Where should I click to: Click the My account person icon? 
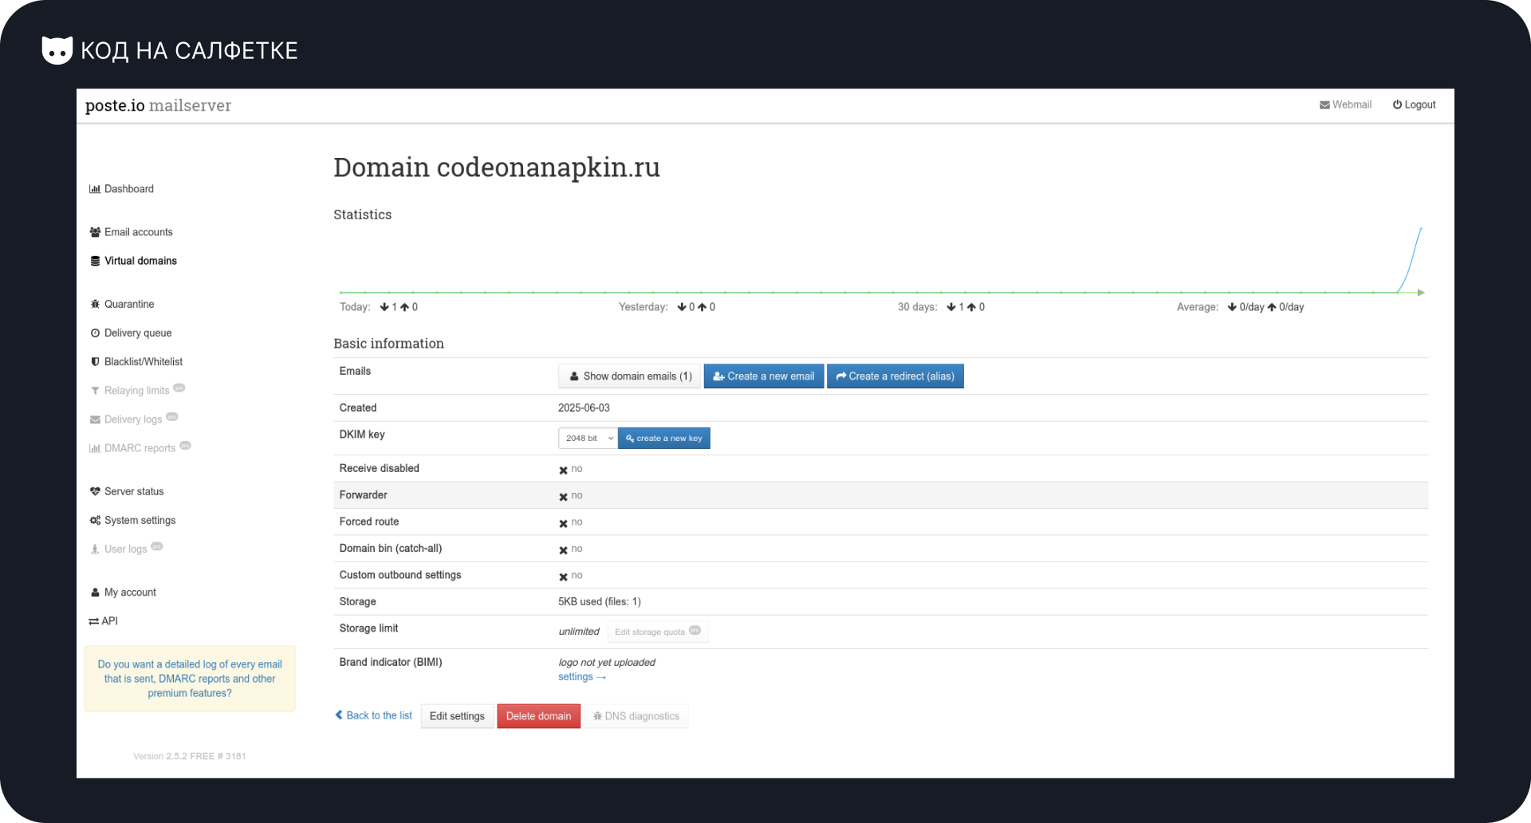[95, 592]
